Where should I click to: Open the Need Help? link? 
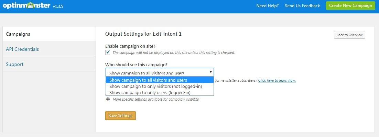(267, 6)
